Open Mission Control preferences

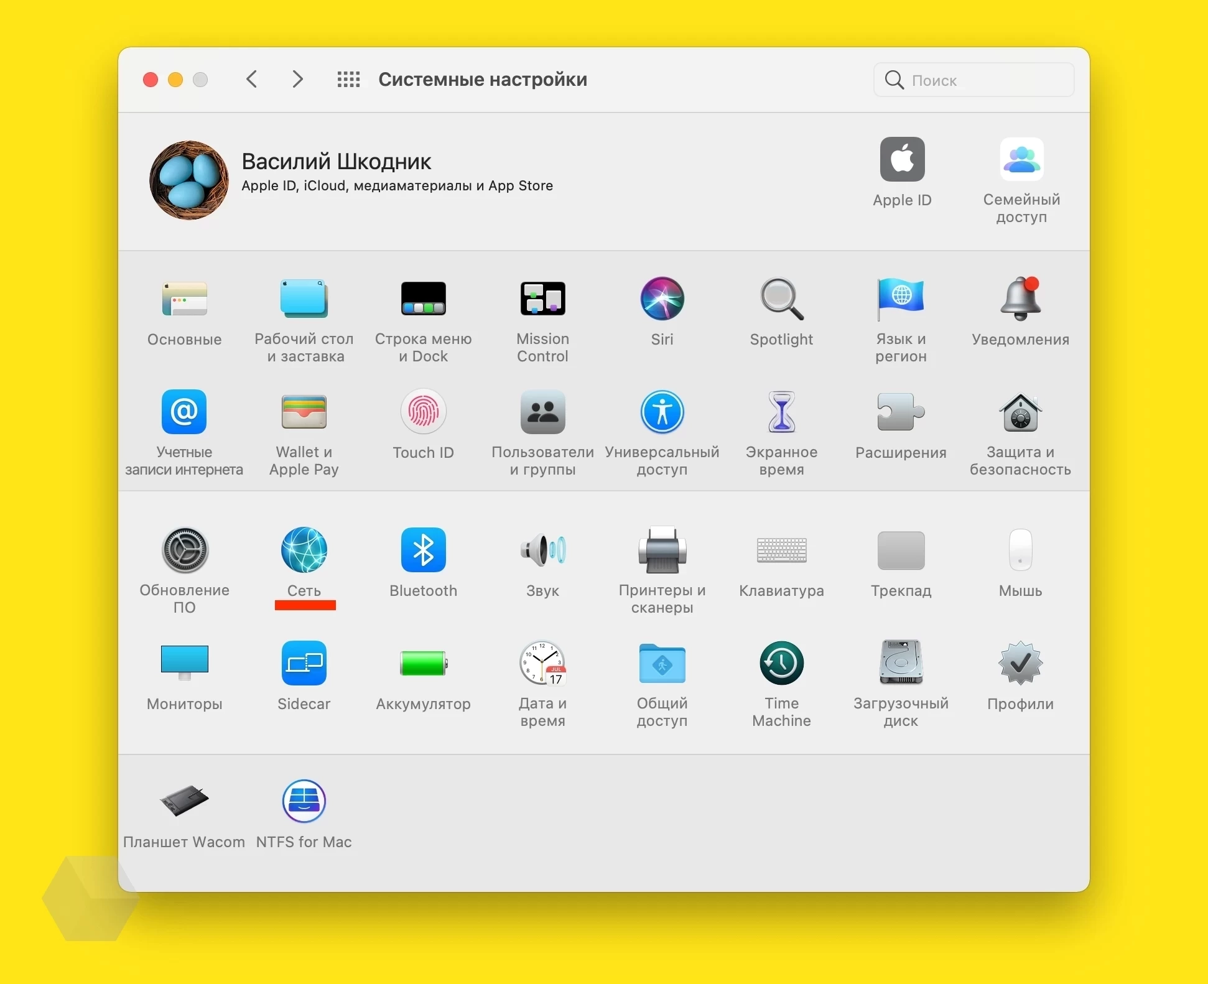542,299
